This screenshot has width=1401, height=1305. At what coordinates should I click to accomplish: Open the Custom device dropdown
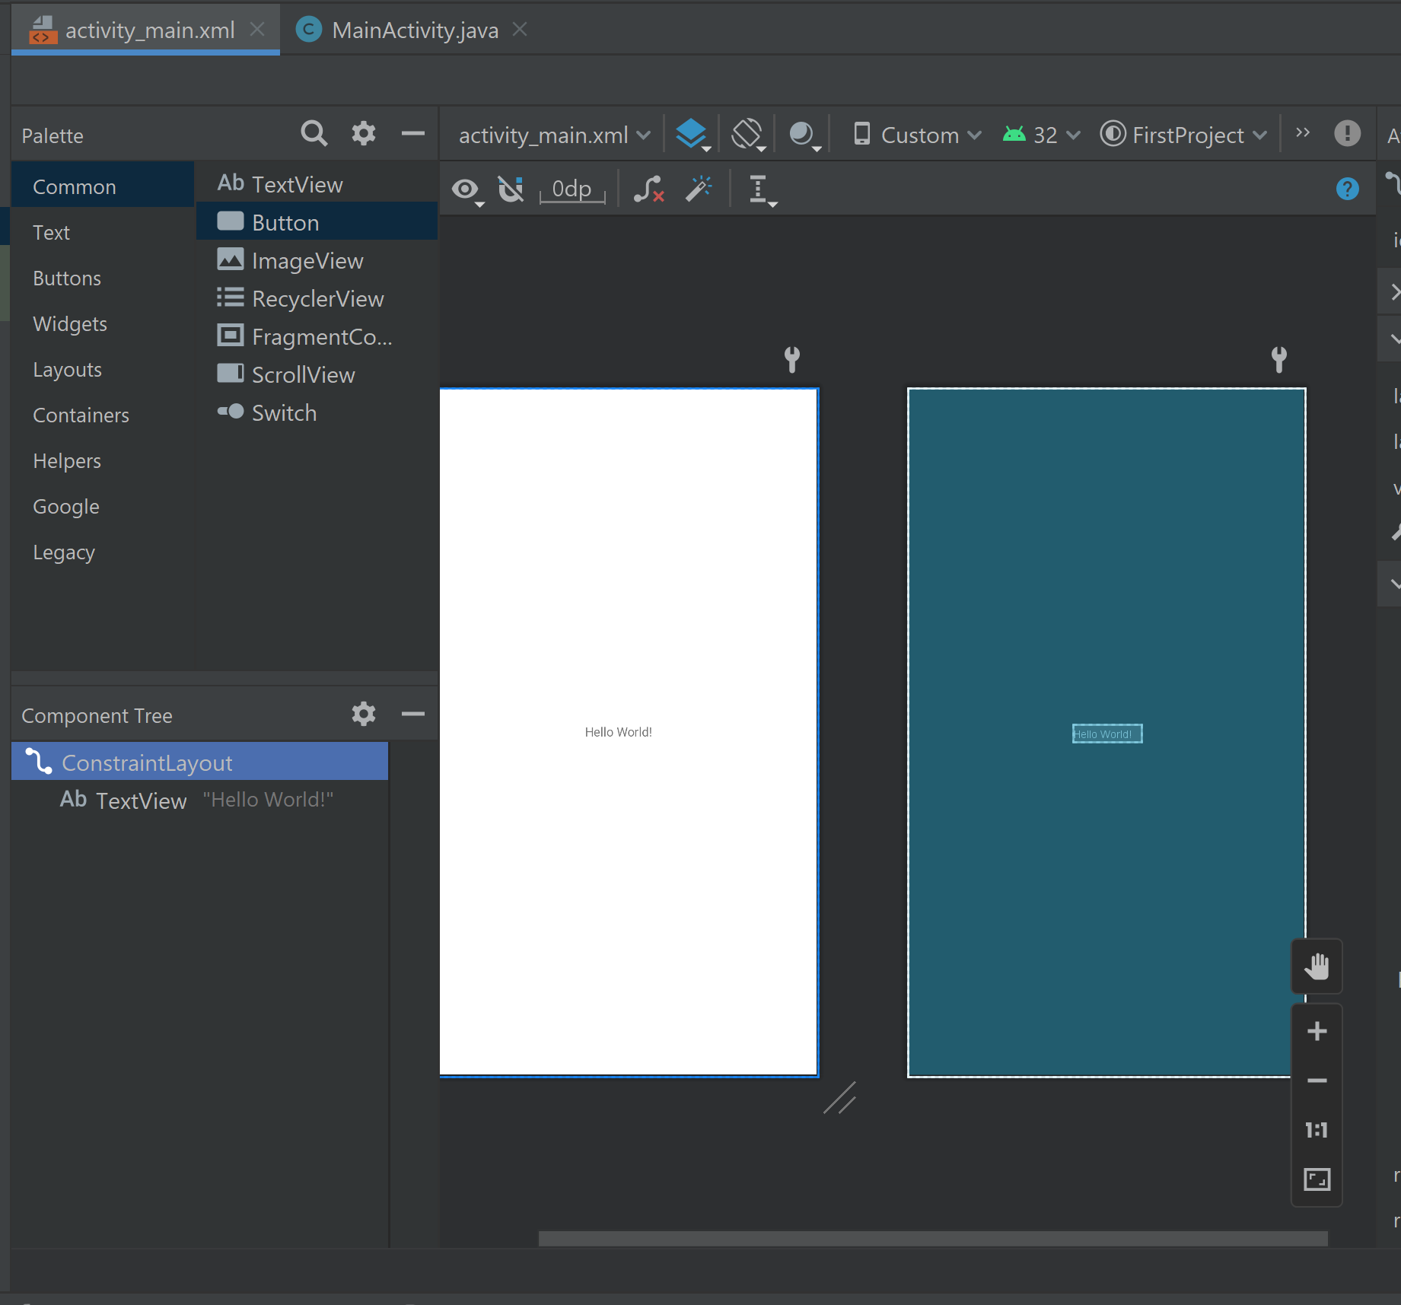916,135
